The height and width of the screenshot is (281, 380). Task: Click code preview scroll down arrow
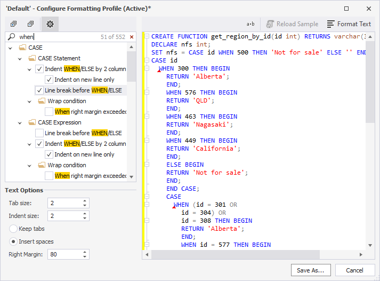(370, 245)
